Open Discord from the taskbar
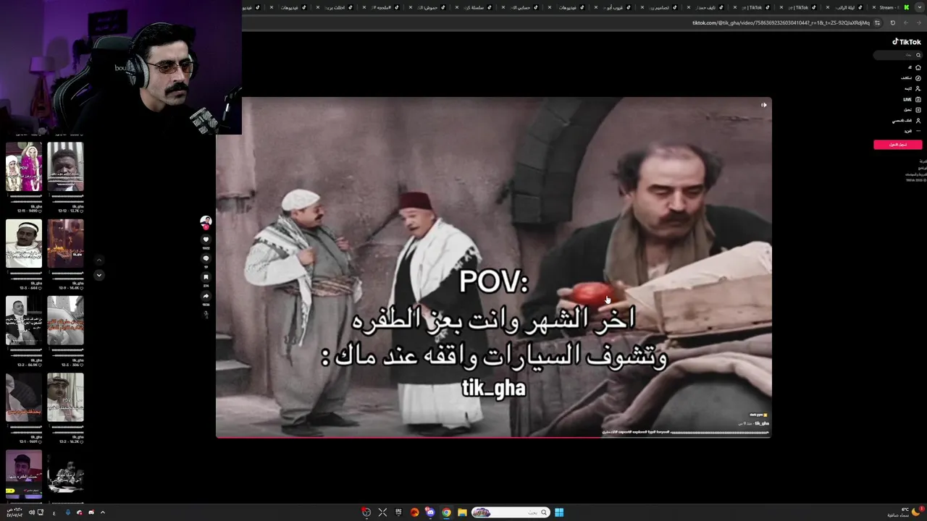The image size is (927, 521). click(430, 512)
